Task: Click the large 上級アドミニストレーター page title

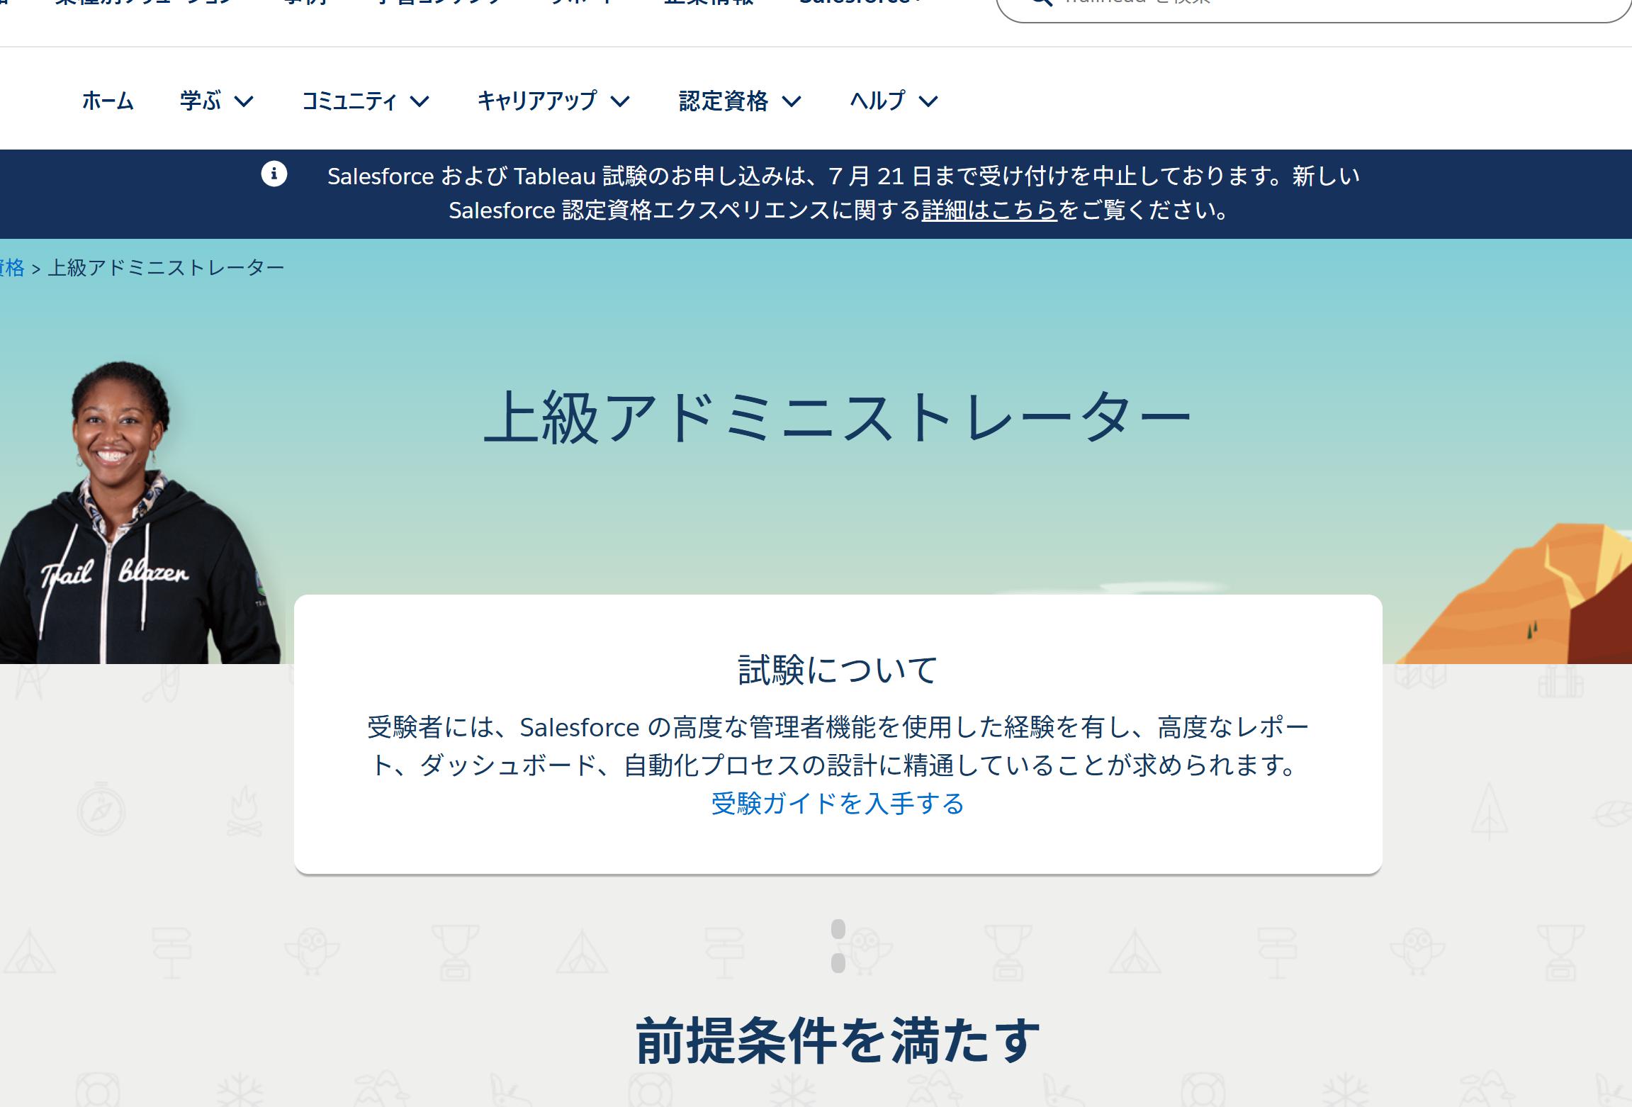Action: coord(838,418)
